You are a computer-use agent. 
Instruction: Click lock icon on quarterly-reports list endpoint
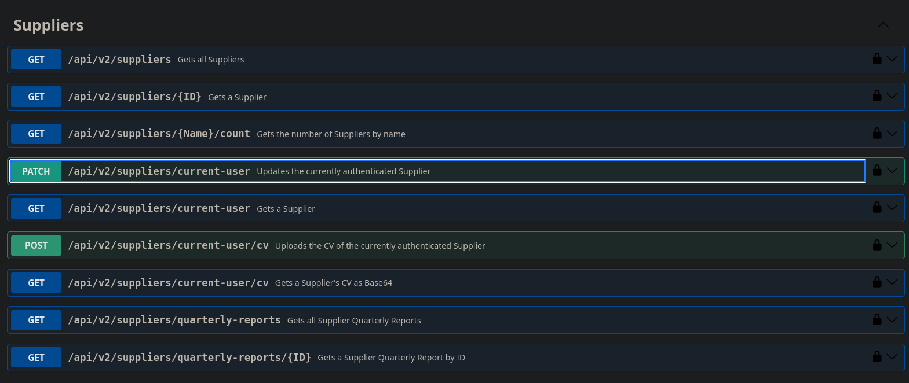pos(877,320)
